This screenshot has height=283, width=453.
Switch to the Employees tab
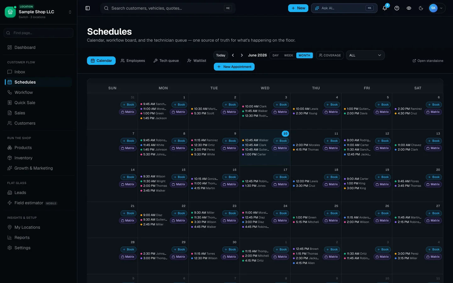pyautogui.click(x=133, y=61)
